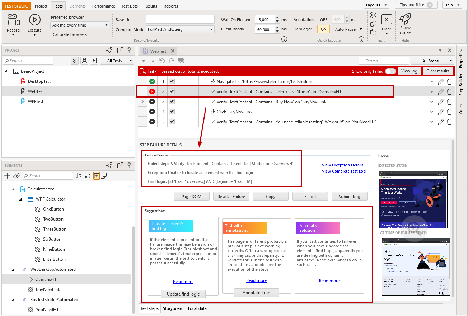Image resolution: width=468 pixels, height=316 pixels.
Task: Uncheck the checkbox for step 3
Action: (172, 102)
